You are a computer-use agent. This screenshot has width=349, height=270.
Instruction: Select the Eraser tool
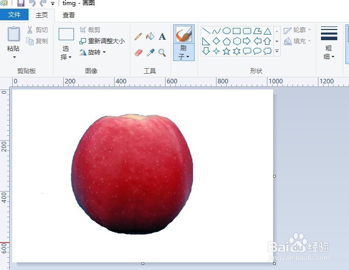coord(138,53)
